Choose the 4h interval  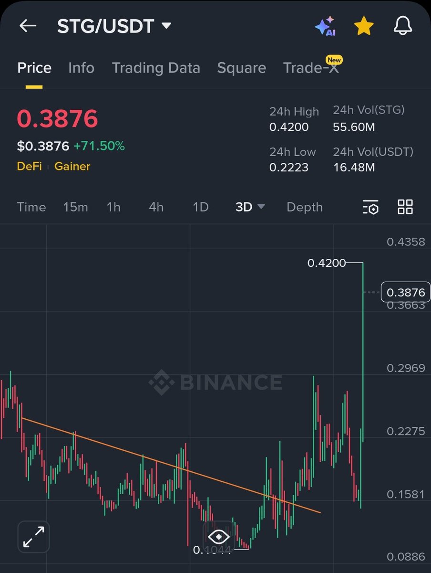(x=156, y=207)
